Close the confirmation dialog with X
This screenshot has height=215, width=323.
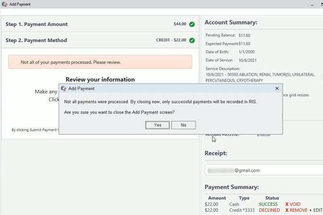[277, 89]
